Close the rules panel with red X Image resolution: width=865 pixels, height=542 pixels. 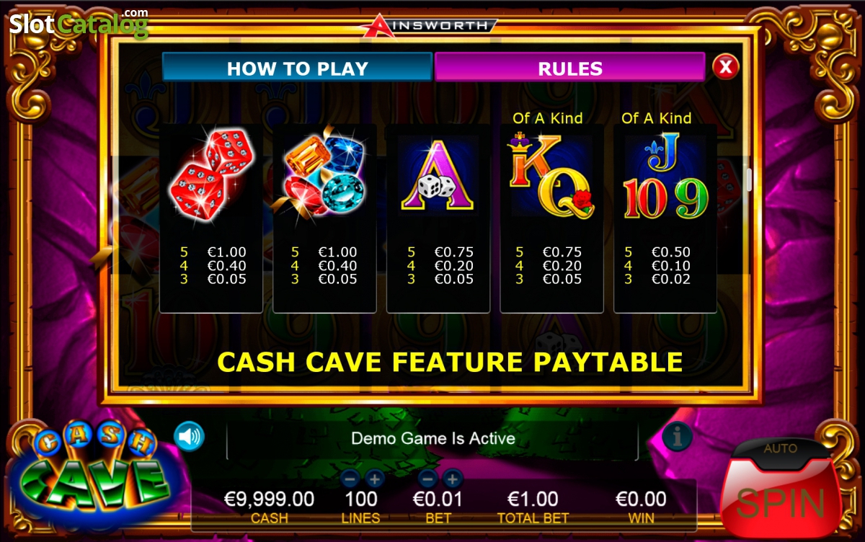point(725,67)
